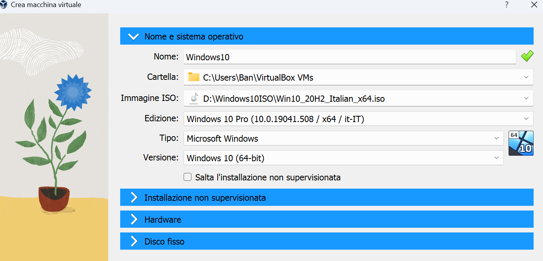
Task: Enable Salta l'installazione non supervisionata checkbox
Action: pyautogui.click(x=188, y=177)
